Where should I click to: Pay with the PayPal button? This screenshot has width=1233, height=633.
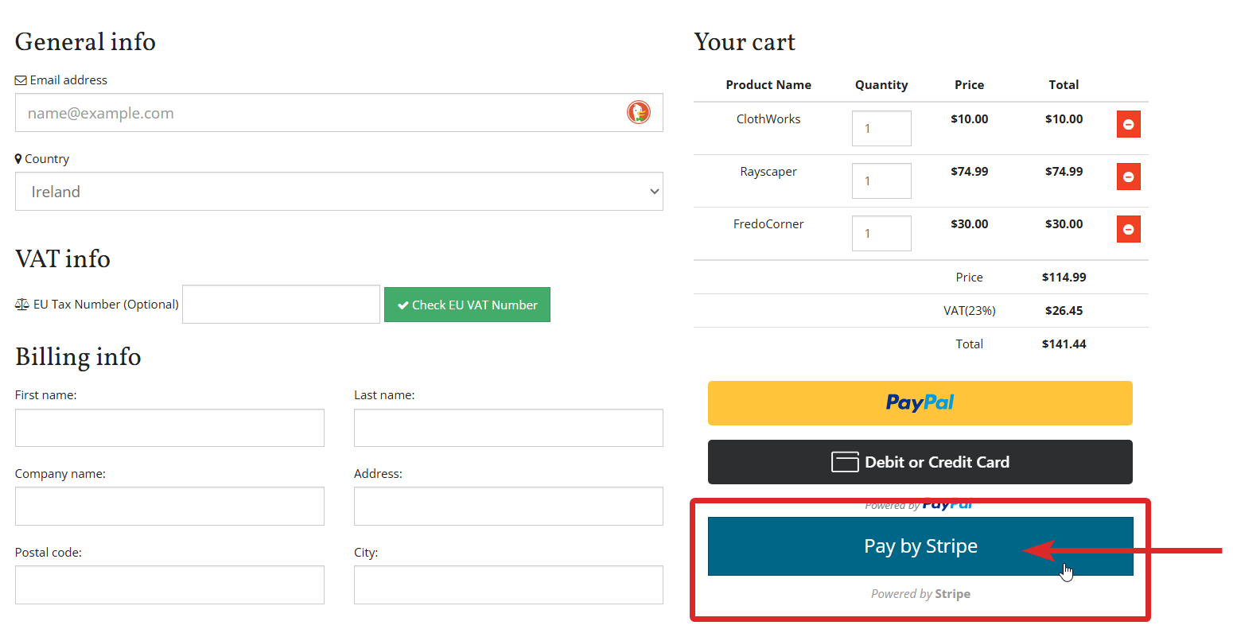coord(920,403)
